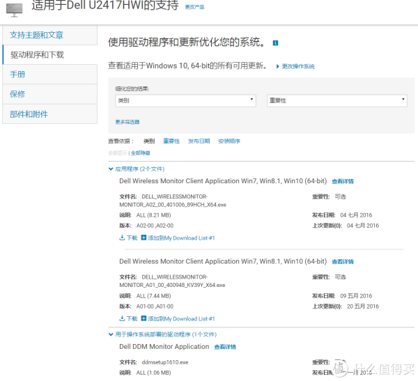
Task: Click release date 09 五月 2016
Action: (356, 296)
